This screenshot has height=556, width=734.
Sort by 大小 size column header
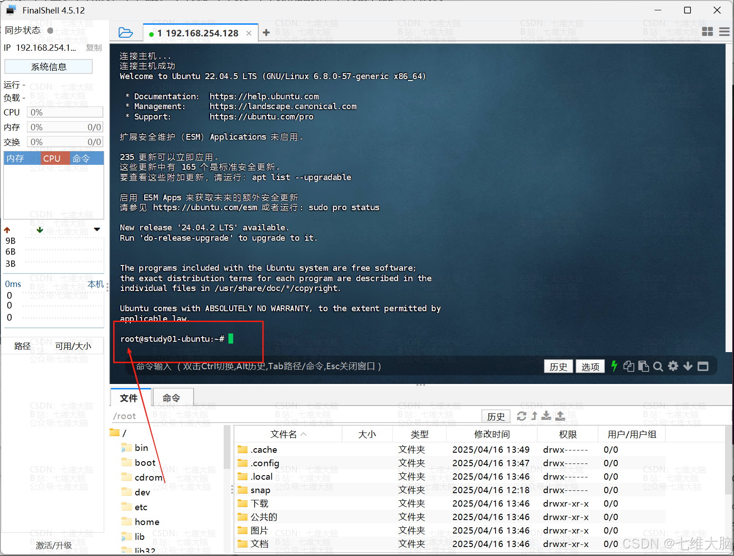pos(367,434)
